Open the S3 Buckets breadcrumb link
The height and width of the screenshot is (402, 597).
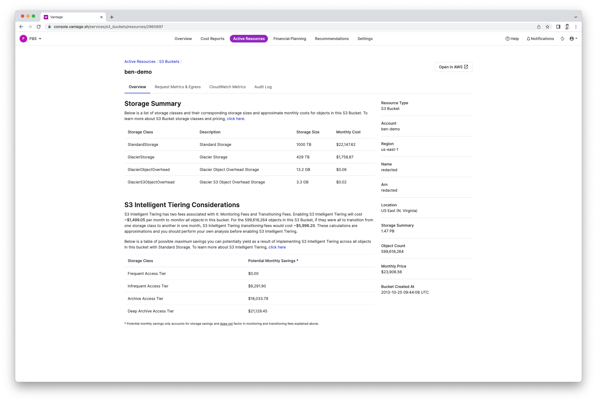tap(169, 62)
